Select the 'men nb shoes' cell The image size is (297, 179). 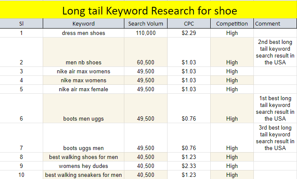(83, 62)
